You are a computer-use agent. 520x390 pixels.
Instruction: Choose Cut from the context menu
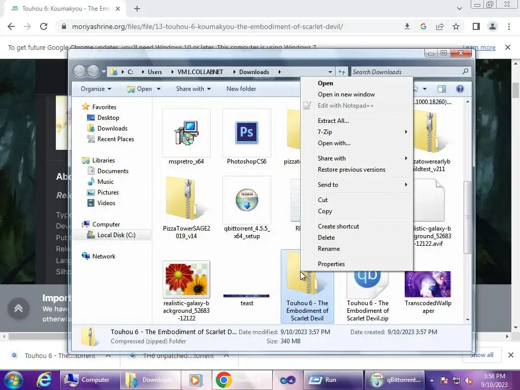363,200
